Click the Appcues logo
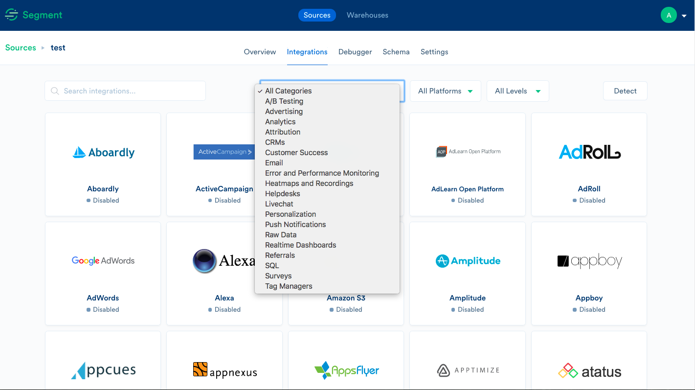 click(103, 370)
